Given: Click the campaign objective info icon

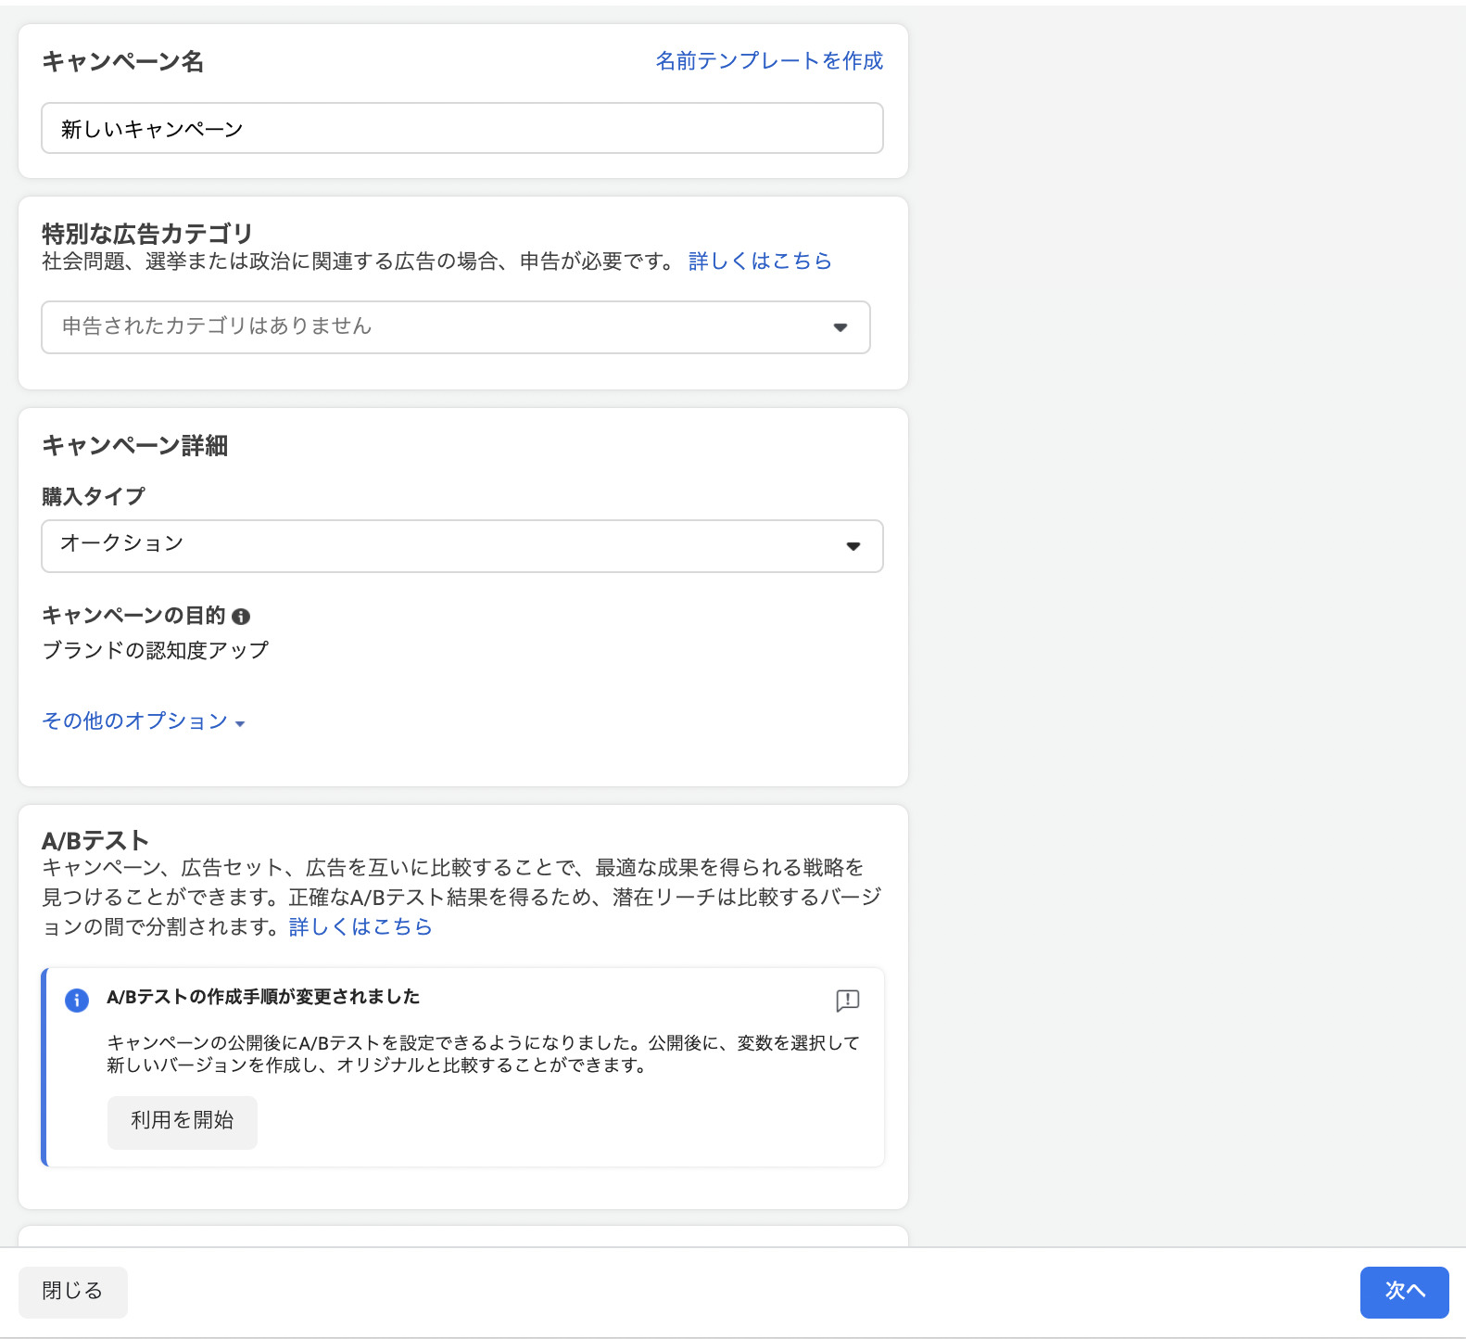Looking at the screenshot, I should click(241, 617).
